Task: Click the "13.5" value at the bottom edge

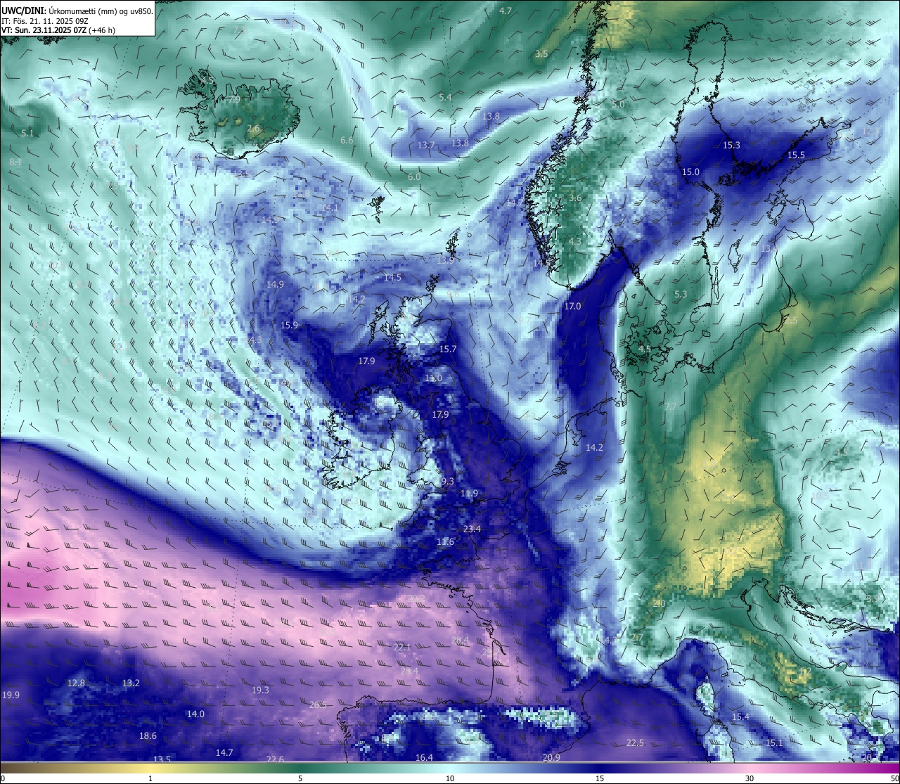Action: [162, 759]
